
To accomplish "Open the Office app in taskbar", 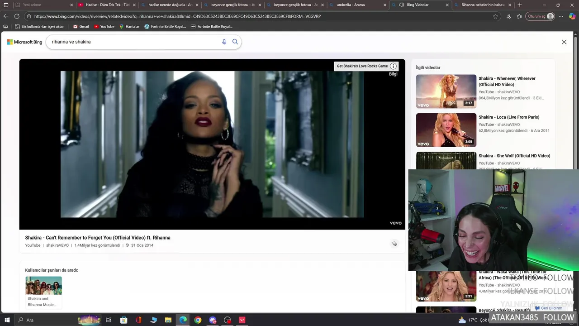I will click(138, 320).
